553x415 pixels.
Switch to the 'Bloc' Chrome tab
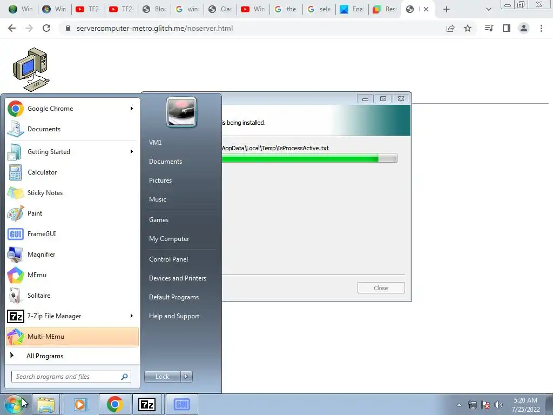[x=154, y=9]
